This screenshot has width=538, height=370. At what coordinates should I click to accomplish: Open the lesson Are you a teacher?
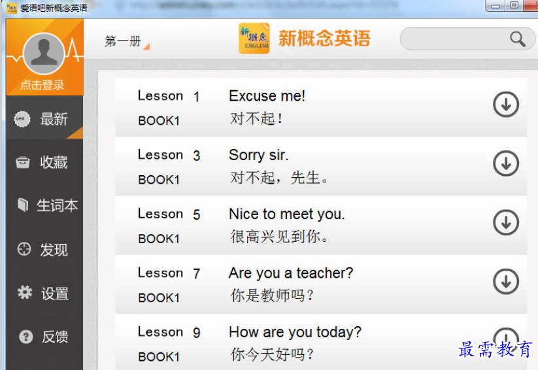click(291, 273)
